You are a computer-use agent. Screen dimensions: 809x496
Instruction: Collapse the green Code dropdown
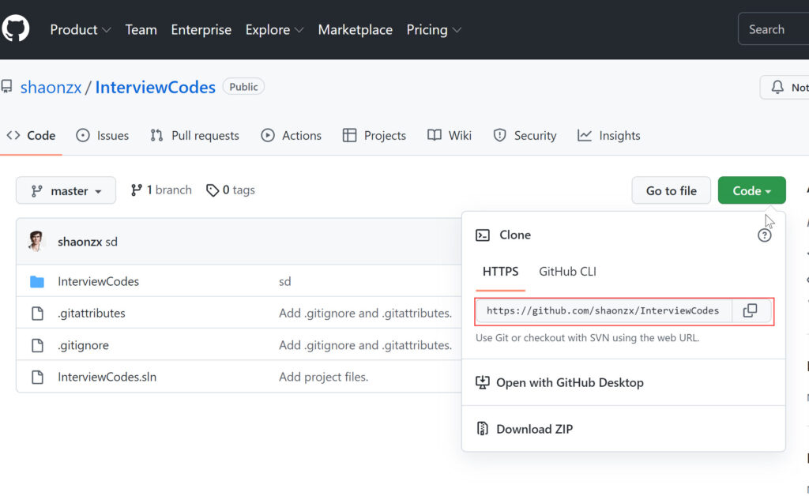751,190
